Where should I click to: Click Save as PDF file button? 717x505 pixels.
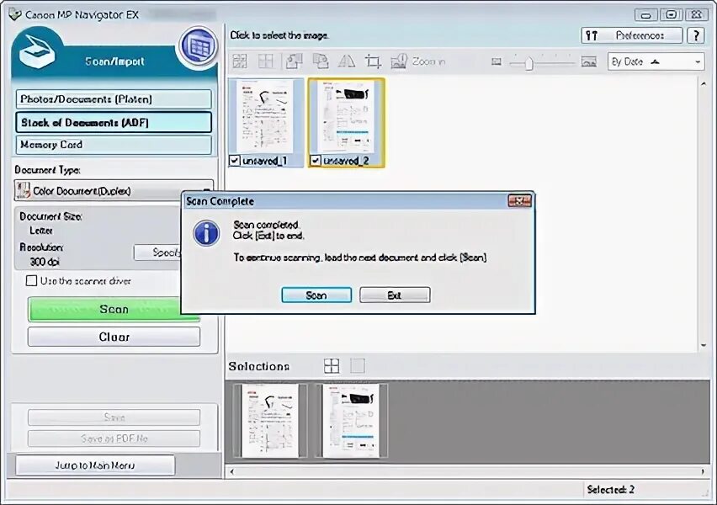coord(114,439)
